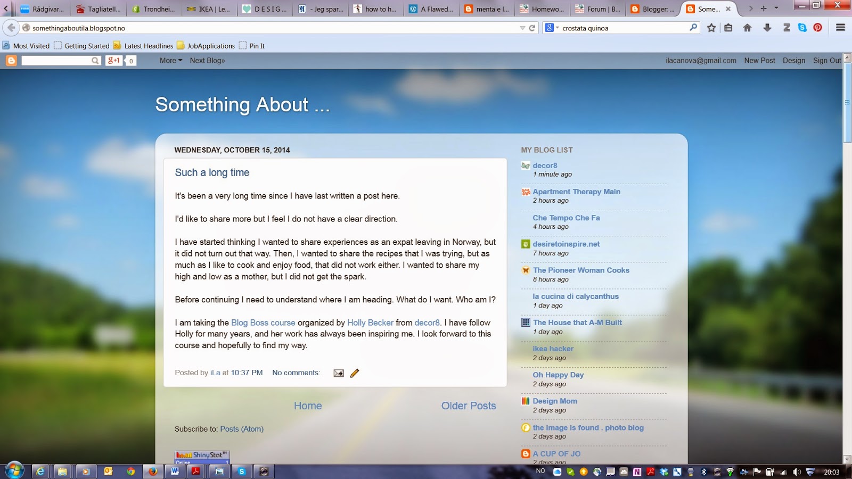The image size is (852, 479).
Task: Bookmark this page with the star icon
Action: point(711,28)
